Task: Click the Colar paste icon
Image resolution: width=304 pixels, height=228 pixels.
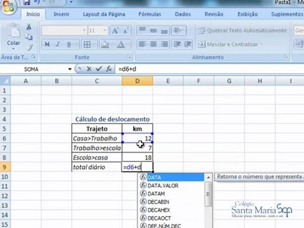Action: coord(14,30)
